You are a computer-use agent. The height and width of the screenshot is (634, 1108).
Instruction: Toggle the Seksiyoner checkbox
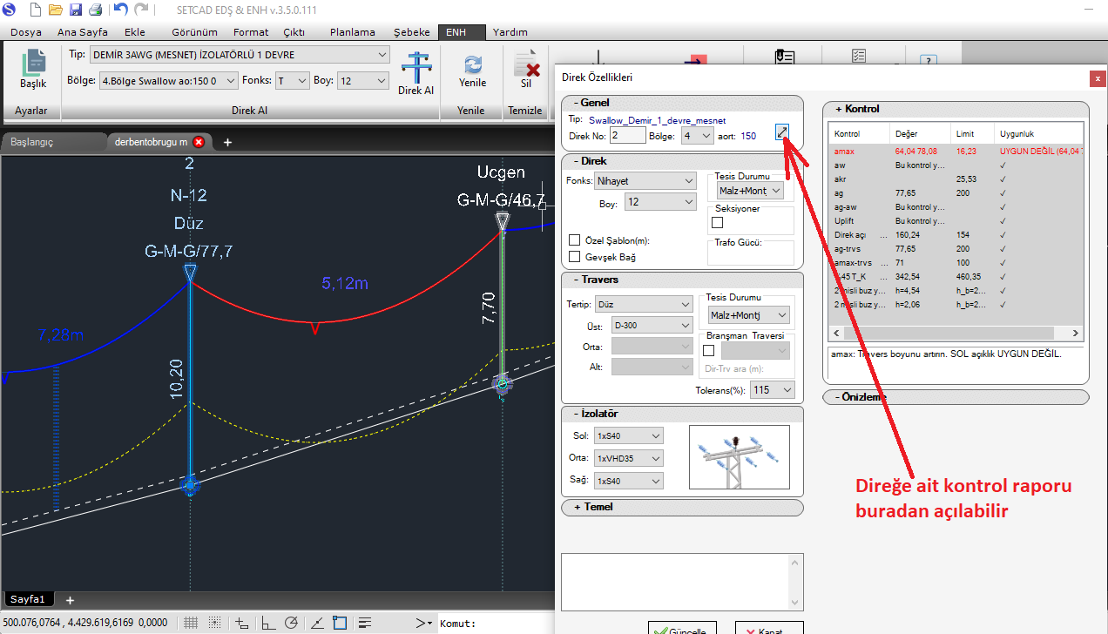tap(718, 222)
